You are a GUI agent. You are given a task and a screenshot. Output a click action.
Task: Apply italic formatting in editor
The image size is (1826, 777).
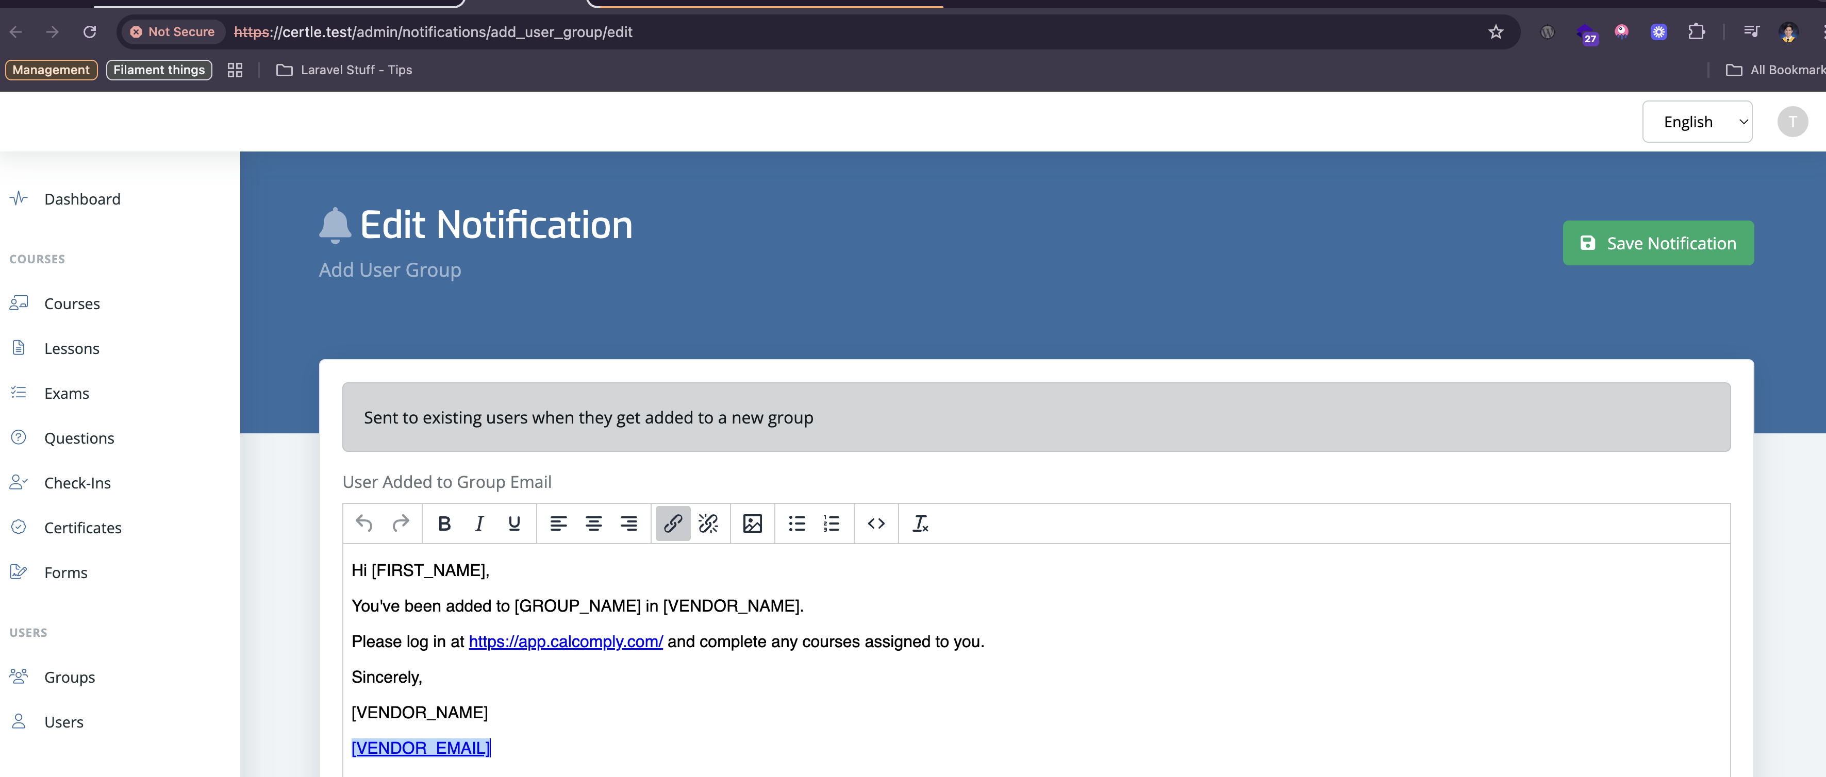point(479,523)
